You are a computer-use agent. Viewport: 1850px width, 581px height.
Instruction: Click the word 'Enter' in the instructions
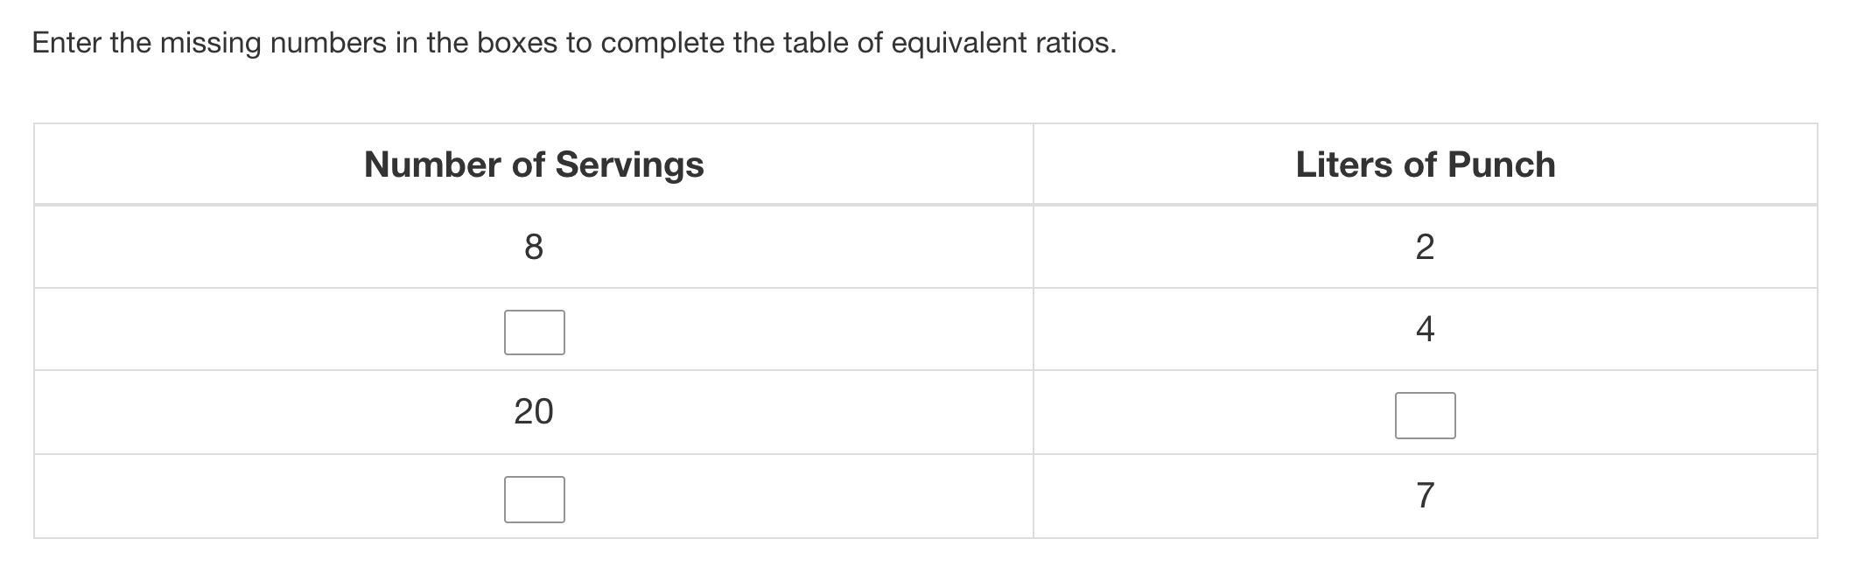point(67,42)
